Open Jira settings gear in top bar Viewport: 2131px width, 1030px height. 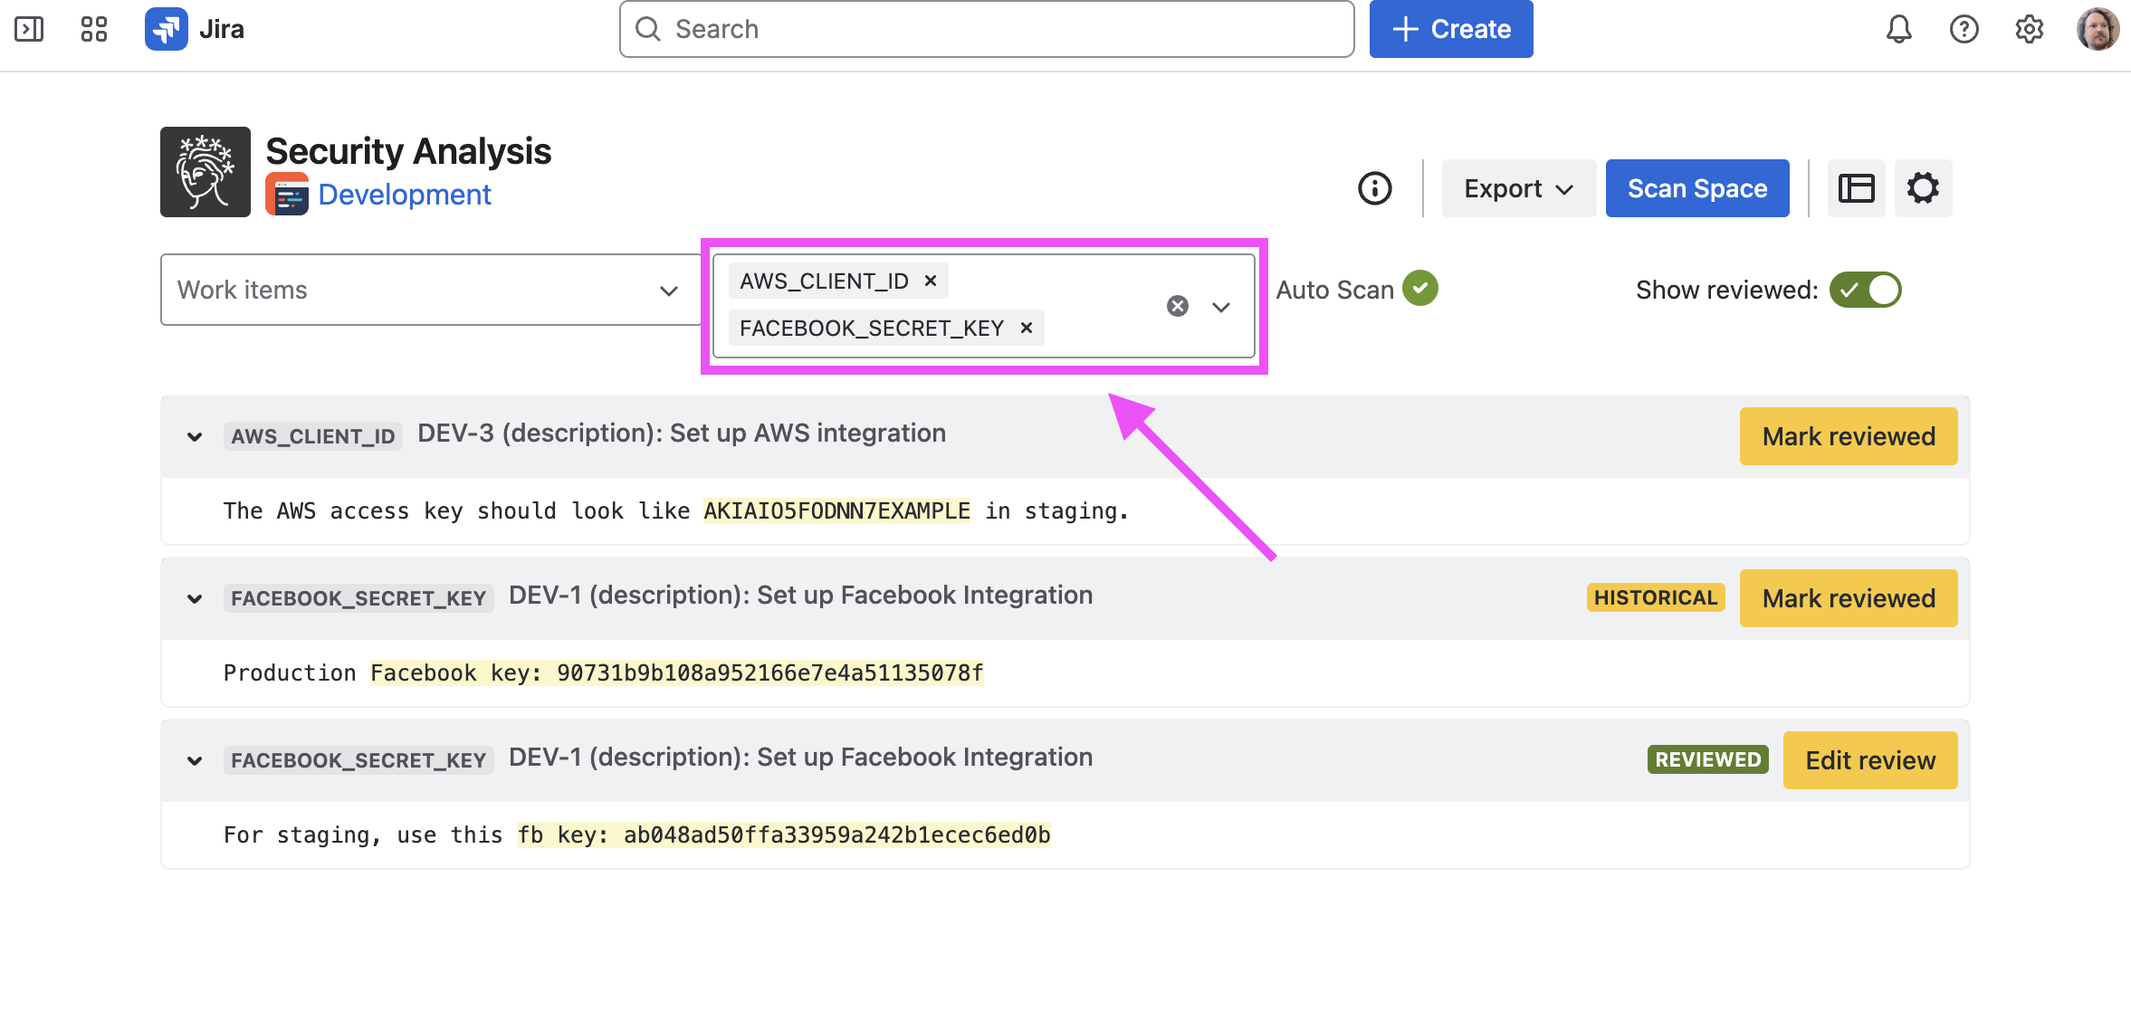(x=2029, y=29)
